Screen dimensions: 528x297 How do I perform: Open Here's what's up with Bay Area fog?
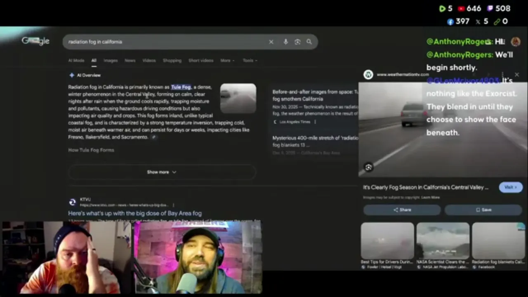tap(135, 213)
